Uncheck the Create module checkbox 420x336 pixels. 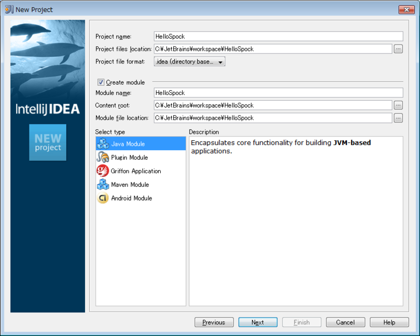(101, 82)
